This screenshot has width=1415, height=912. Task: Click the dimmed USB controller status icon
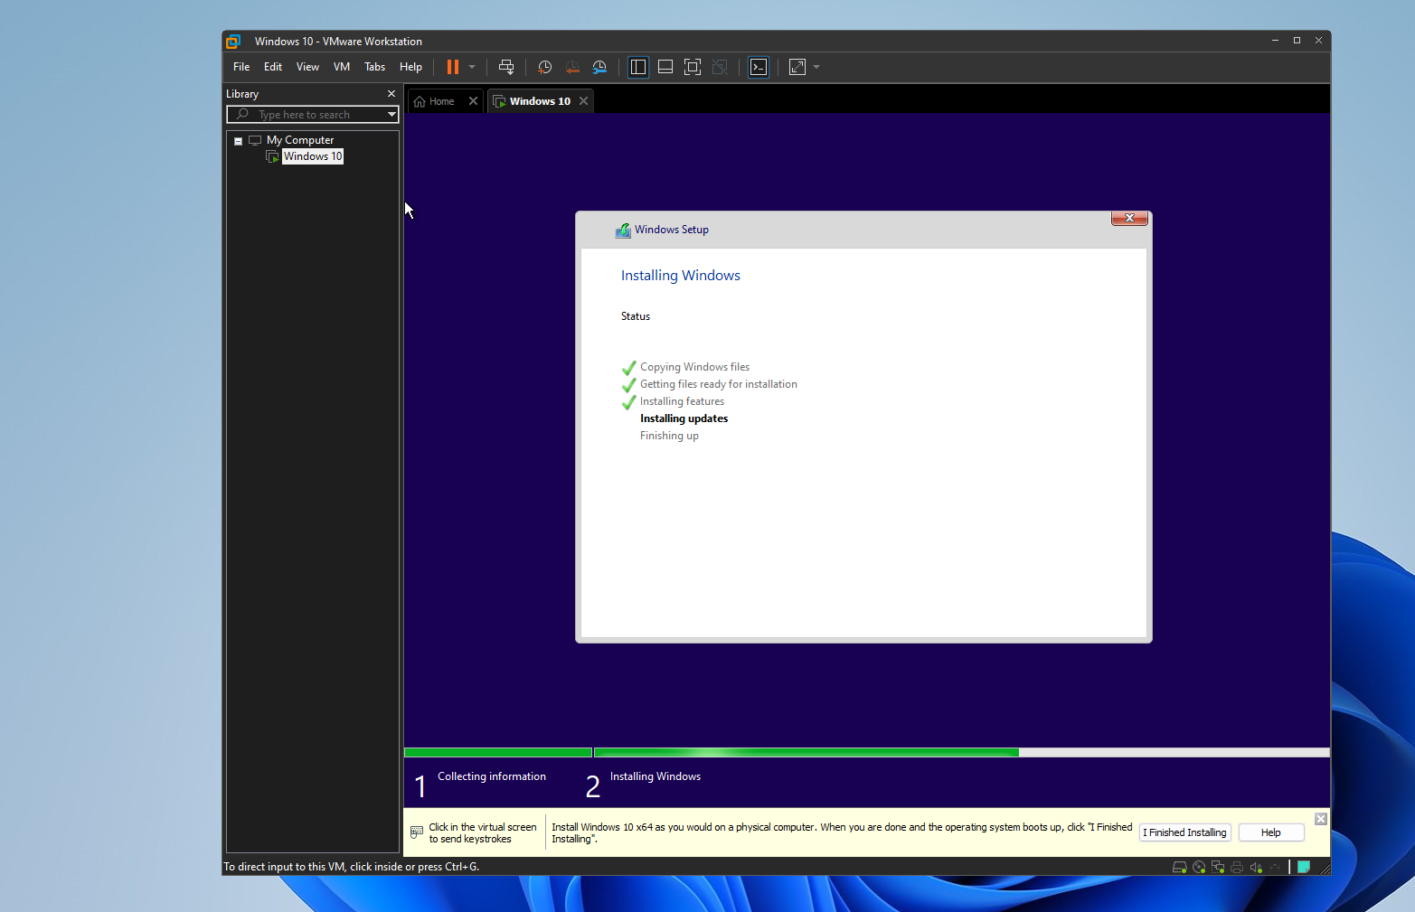coord(1275,867)
